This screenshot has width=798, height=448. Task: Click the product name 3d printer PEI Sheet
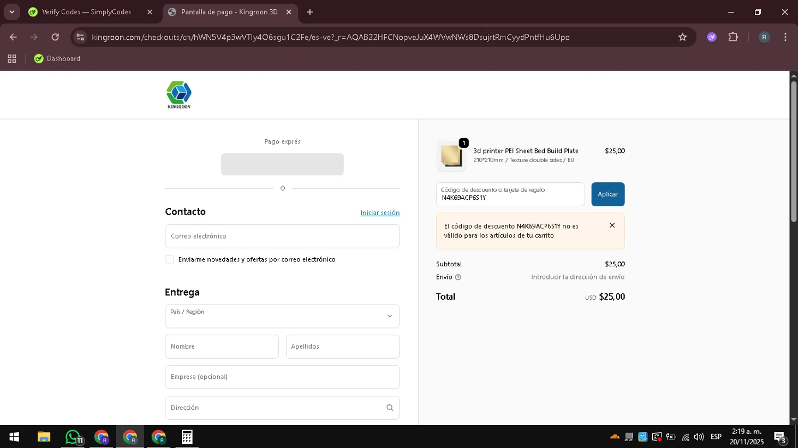[x=526, y=151]
